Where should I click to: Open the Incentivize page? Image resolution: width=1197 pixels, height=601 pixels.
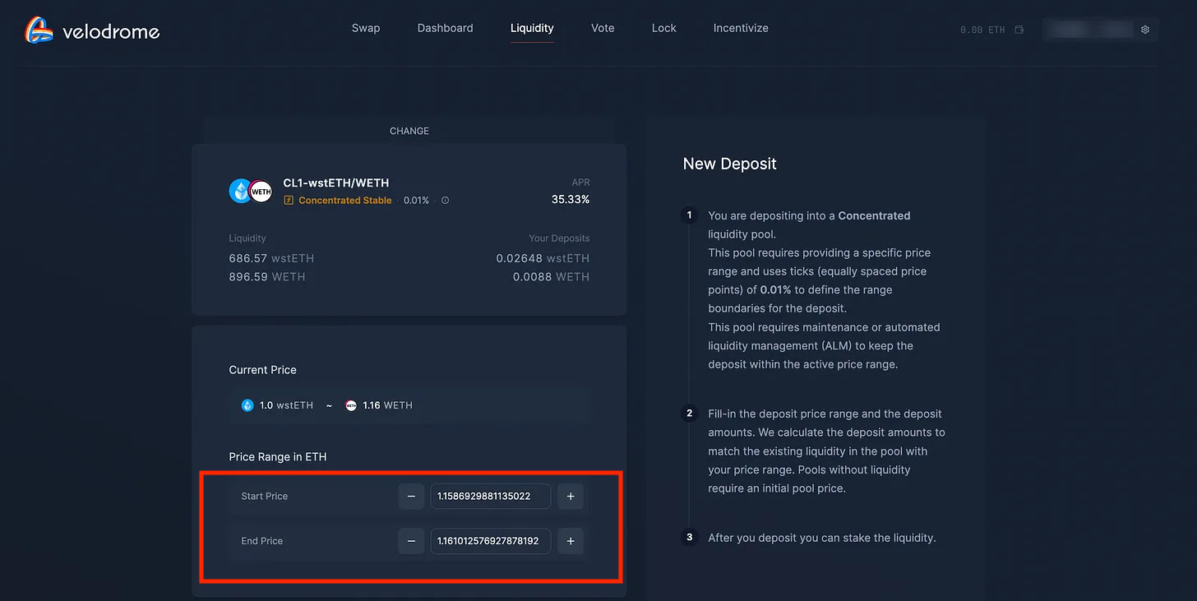(741, 28)
